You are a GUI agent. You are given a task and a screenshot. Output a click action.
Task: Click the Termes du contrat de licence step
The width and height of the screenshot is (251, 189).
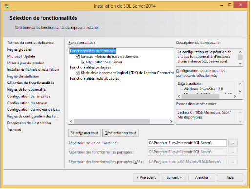click(30, 42)
